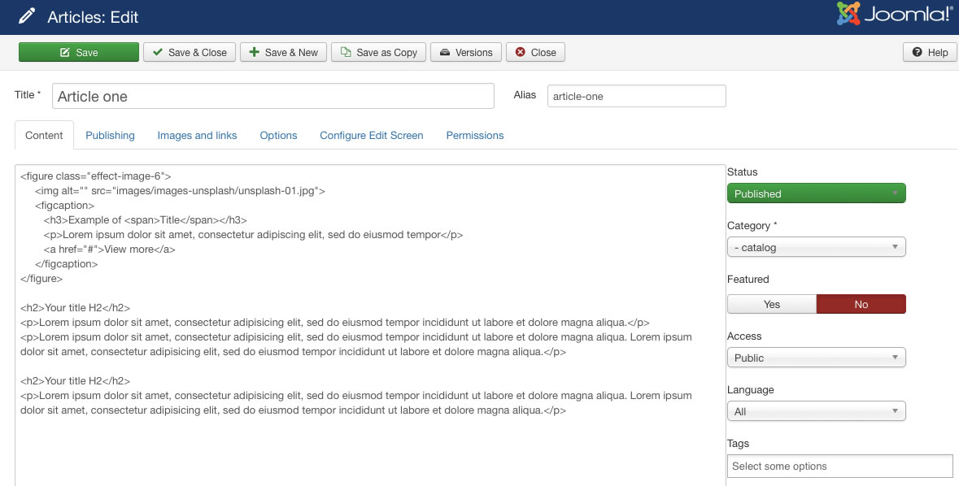Click the Tags select options field
This screenshot has width=959, height=486.
coord(839,466)
